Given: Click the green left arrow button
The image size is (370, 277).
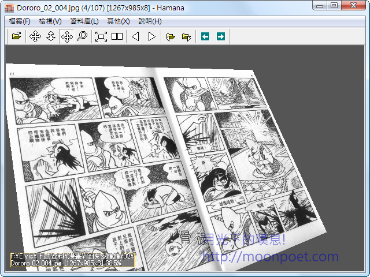Looking at the screenshot, I should tap(205, 36).
